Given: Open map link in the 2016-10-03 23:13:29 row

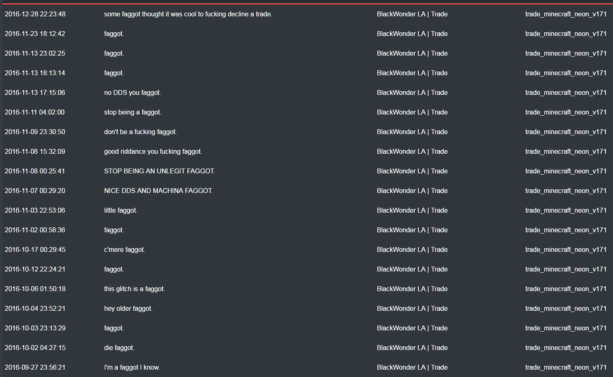Looking at the screenshot, I should [566, 328].
